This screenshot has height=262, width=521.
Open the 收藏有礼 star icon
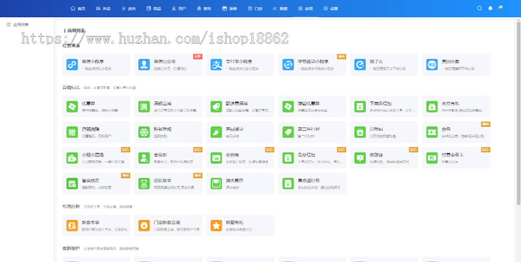click(x=216, y=226)
